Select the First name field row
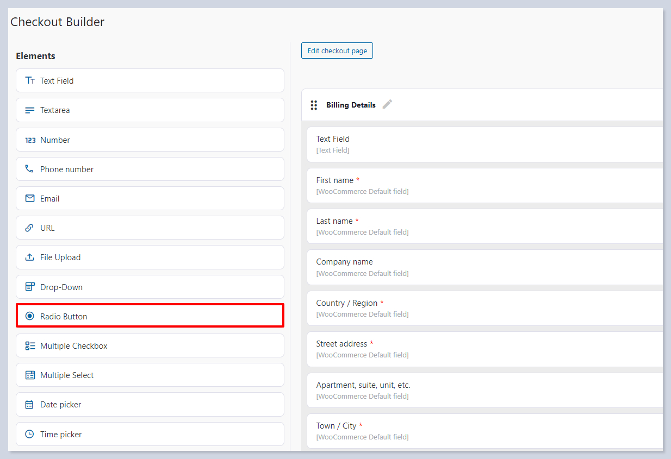The image size is (671, 459). coord(484,185)
